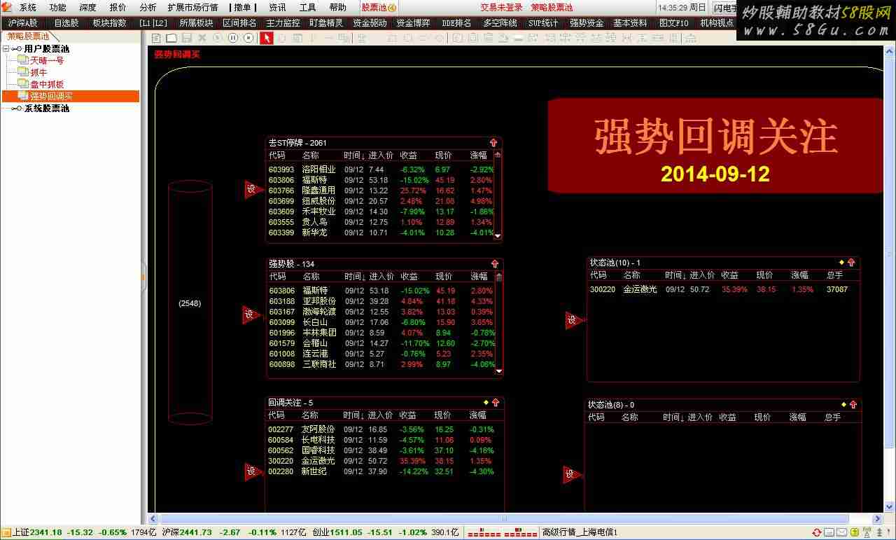Click red up arrow on 状态池(10) panel

[x=851, y=262]
